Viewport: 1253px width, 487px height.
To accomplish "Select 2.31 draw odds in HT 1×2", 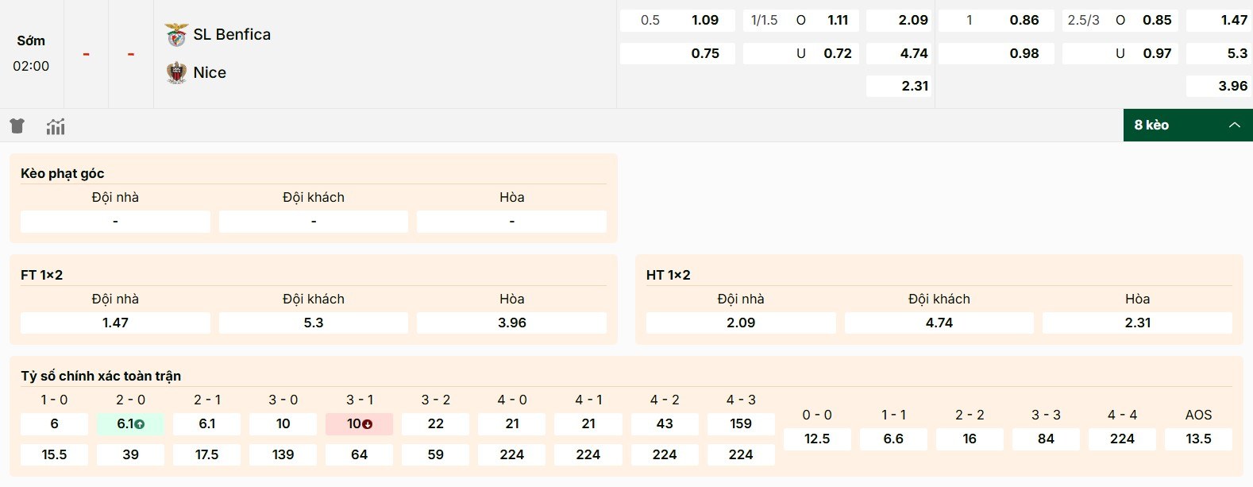I will pos(1137,323).
